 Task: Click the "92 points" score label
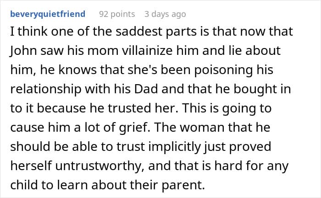117,14
